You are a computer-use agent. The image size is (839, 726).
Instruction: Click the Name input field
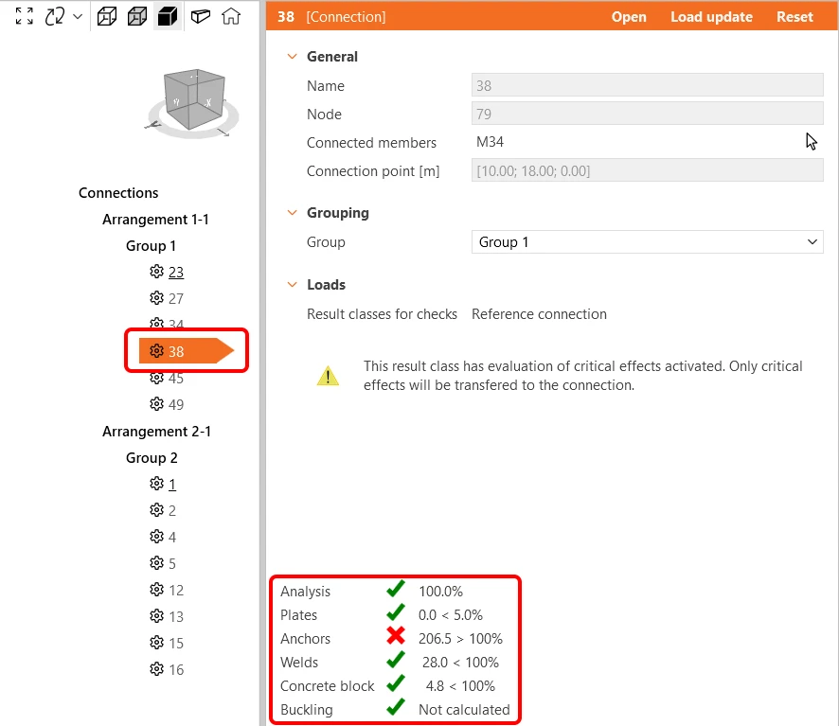click(647, 85)
